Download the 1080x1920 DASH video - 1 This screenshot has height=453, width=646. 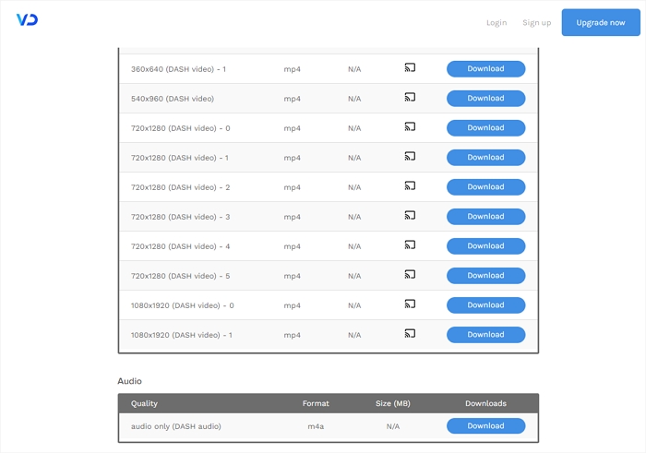coord(485,335)
